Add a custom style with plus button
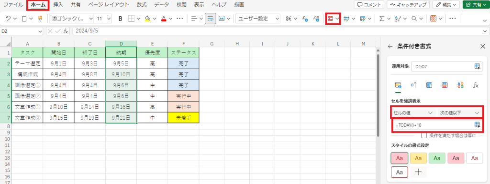The height and width of the screenshot is (184, 490). (418, 172)
